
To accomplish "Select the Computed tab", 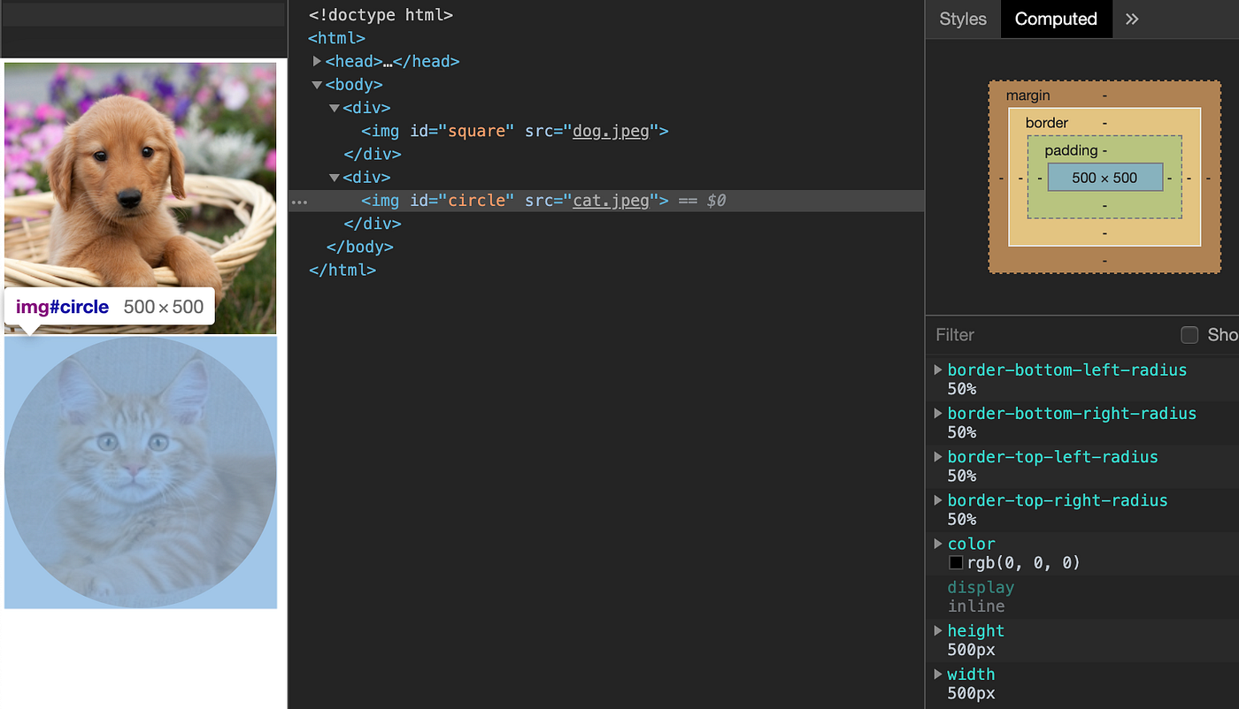I will [x=1056, y=19].
